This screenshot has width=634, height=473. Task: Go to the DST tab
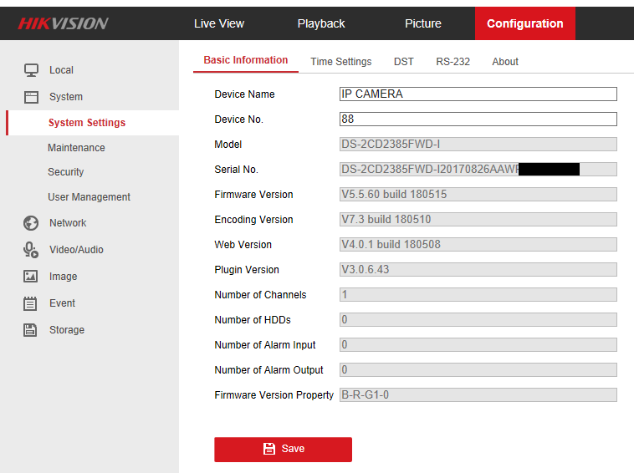point(404,62)
